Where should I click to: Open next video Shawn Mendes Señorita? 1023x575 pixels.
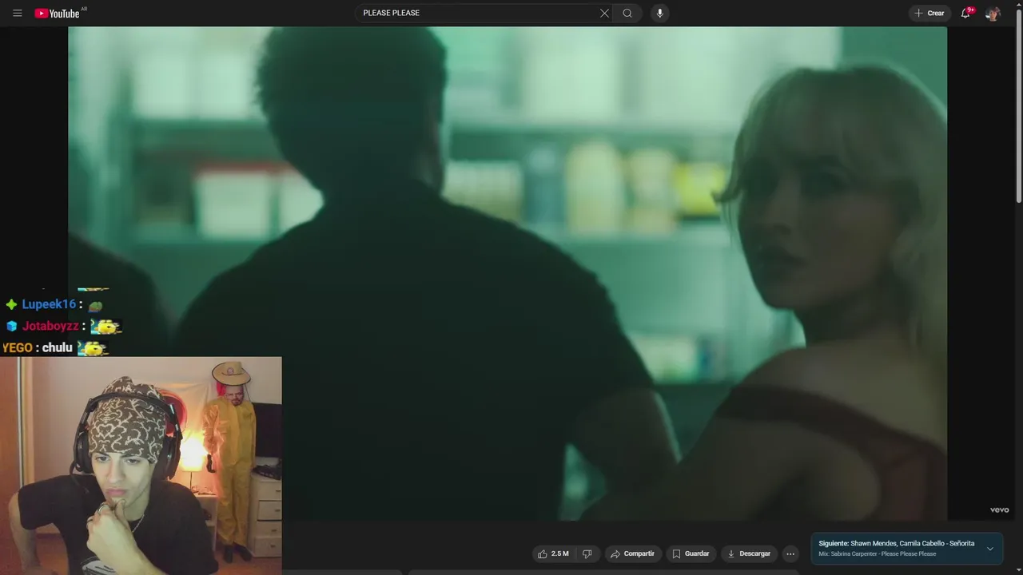click(896, 543)
